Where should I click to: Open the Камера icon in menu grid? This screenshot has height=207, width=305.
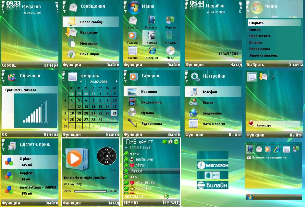click(151, 37)
